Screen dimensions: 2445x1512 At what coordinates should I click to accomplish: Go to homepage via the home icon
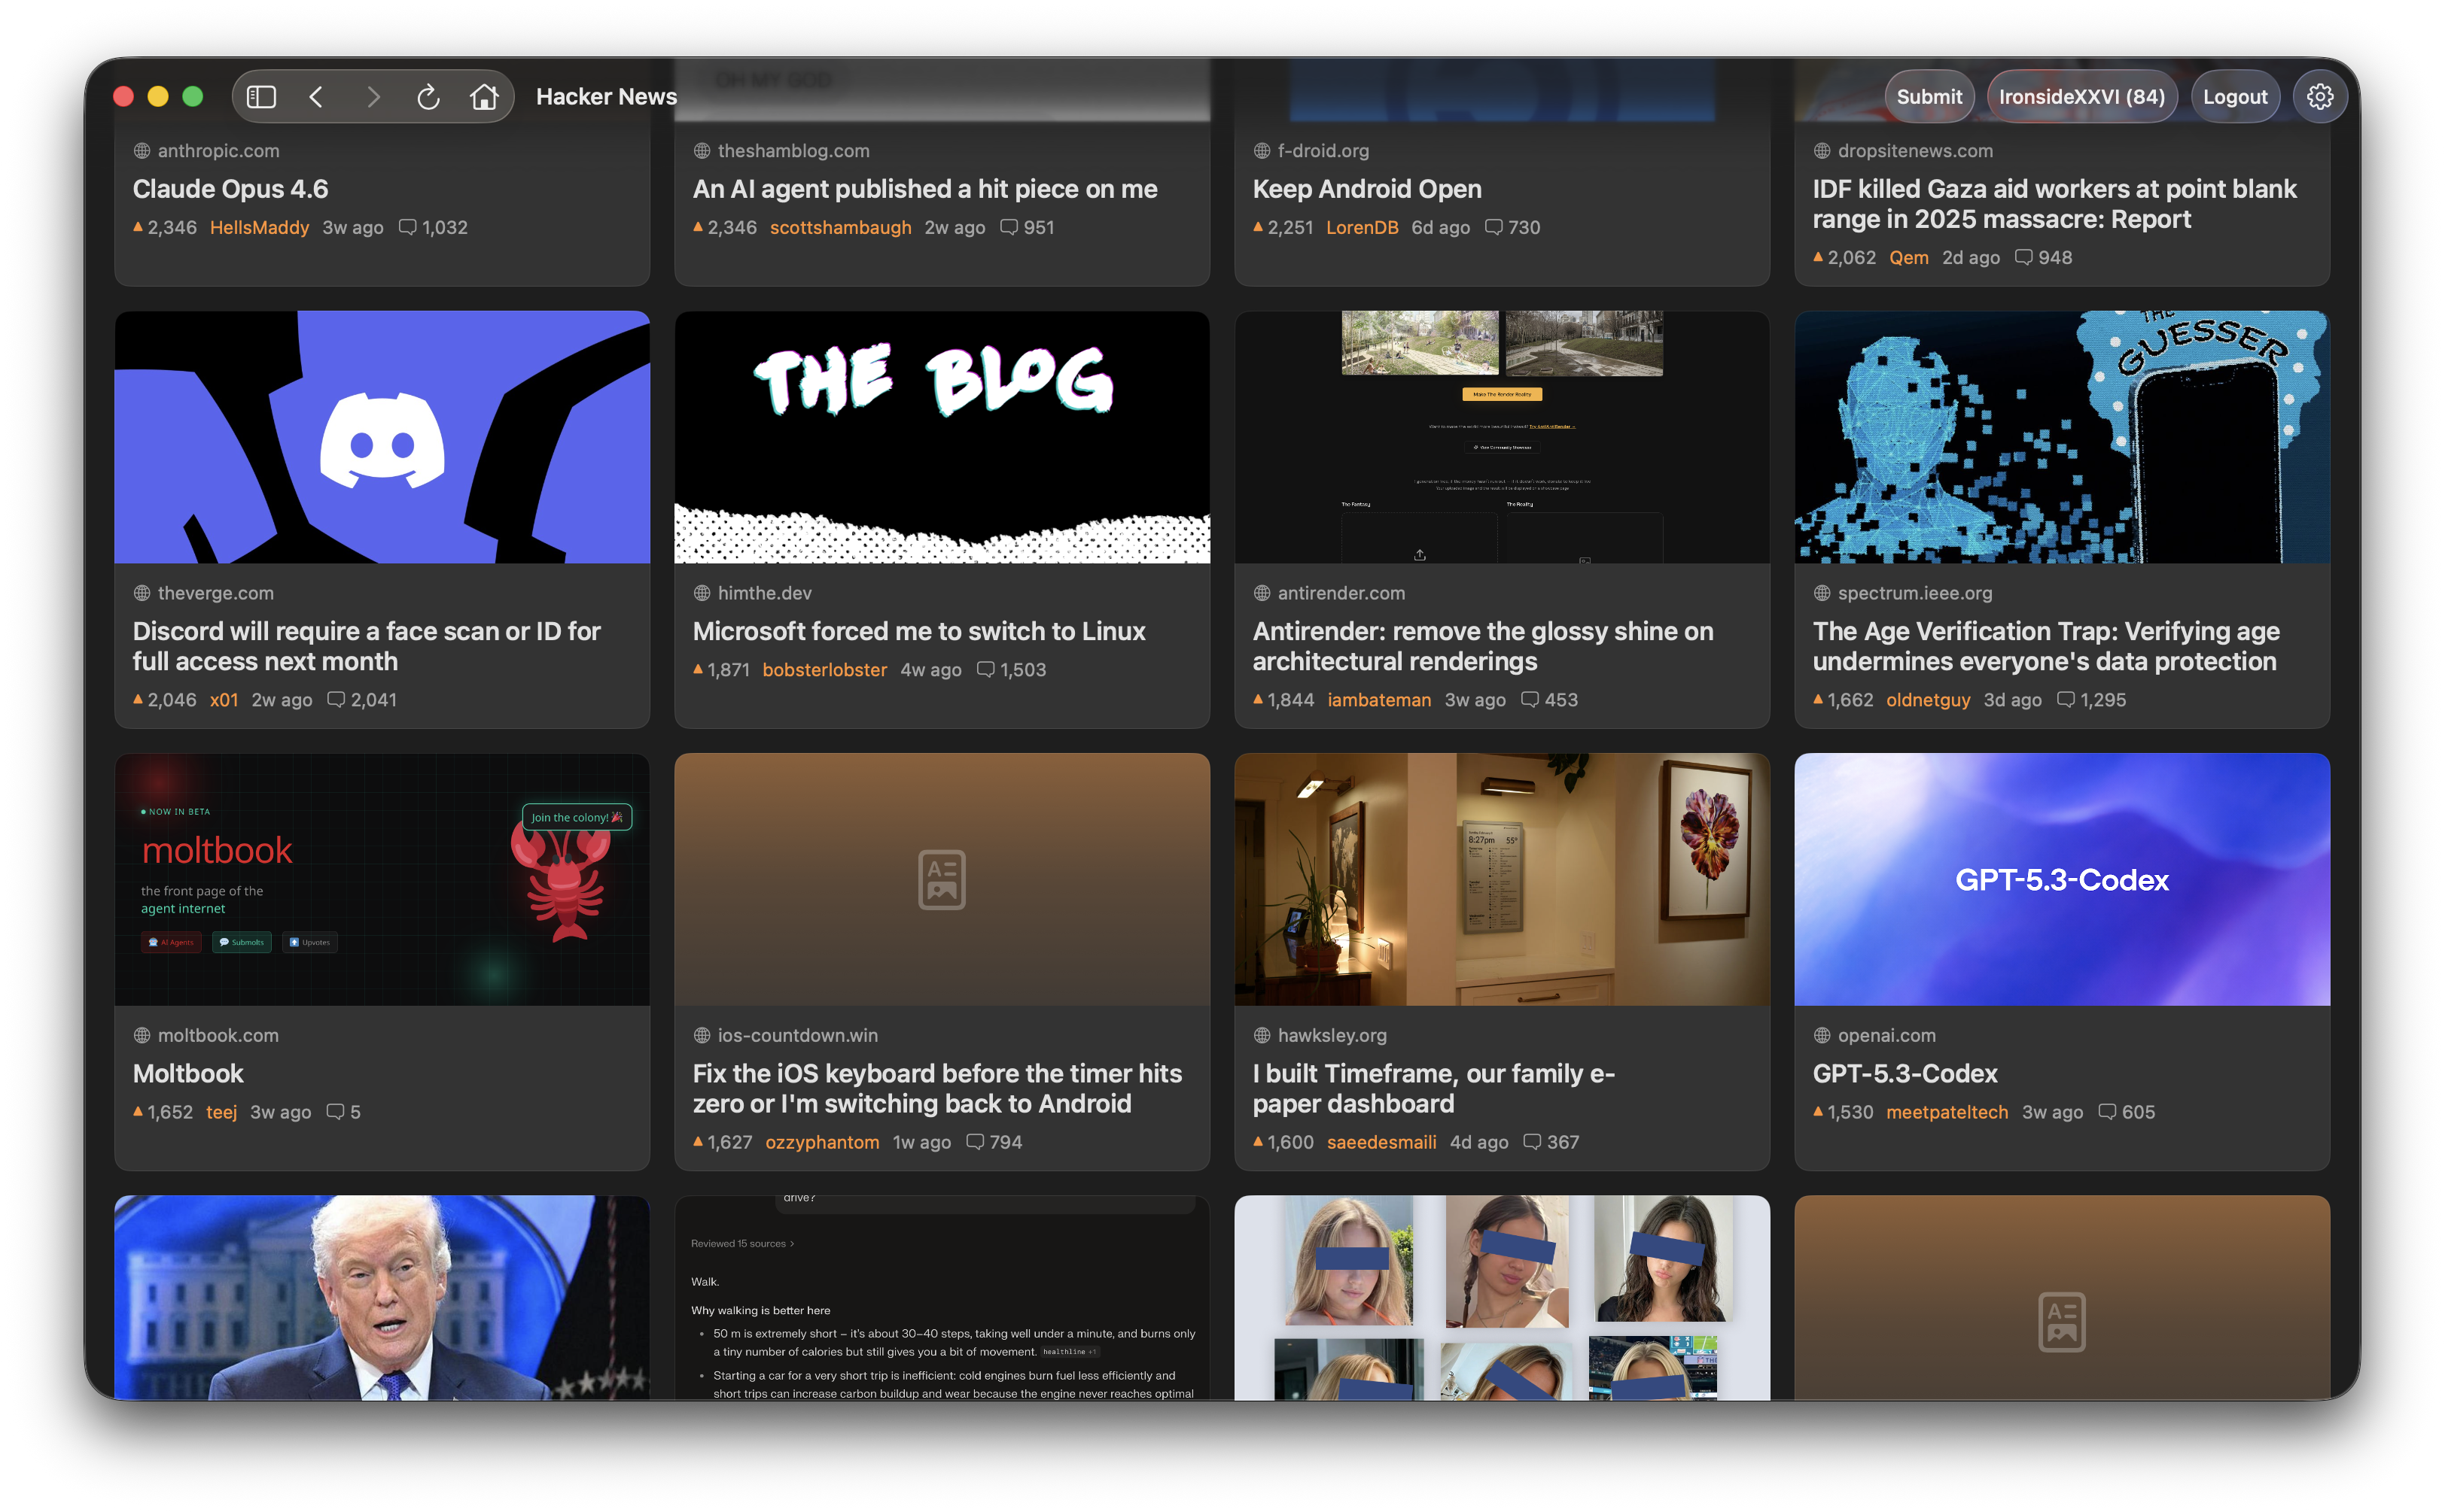point(486,96)
